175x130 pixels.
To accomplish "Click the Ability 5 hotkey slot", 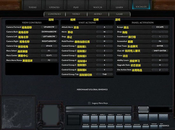I will coord(119,119).
